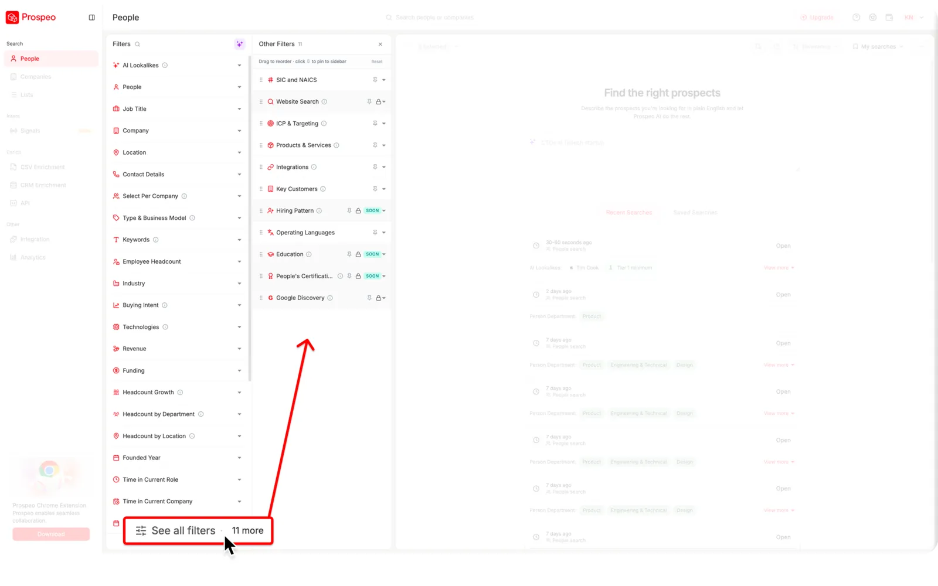
Task: Reset the Other Filters order
Action: point(377,62)
